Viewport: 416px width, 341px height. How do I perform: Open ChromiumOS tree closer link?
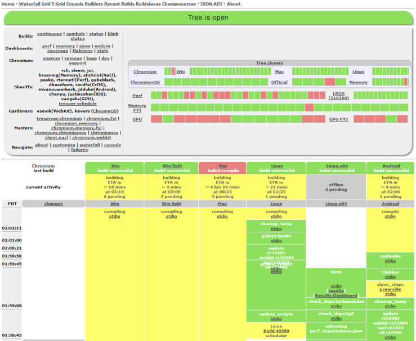(145, 82)
